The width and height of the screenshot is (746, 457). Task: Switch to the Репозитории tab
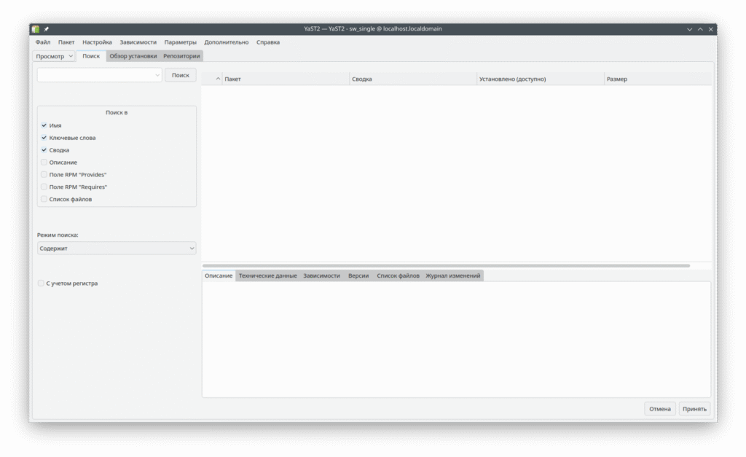pyautogui.click(x=181, y=56)
